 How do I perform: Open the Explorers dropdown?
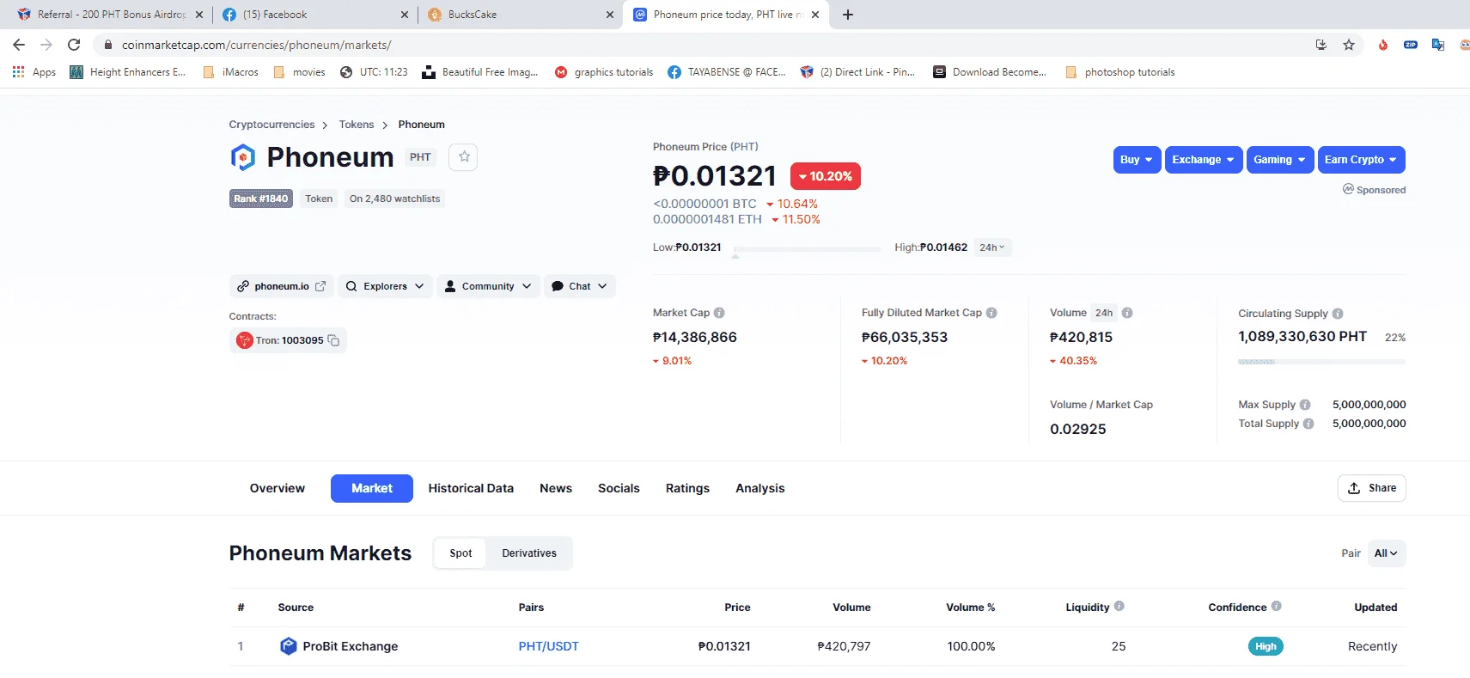point(385,286)
